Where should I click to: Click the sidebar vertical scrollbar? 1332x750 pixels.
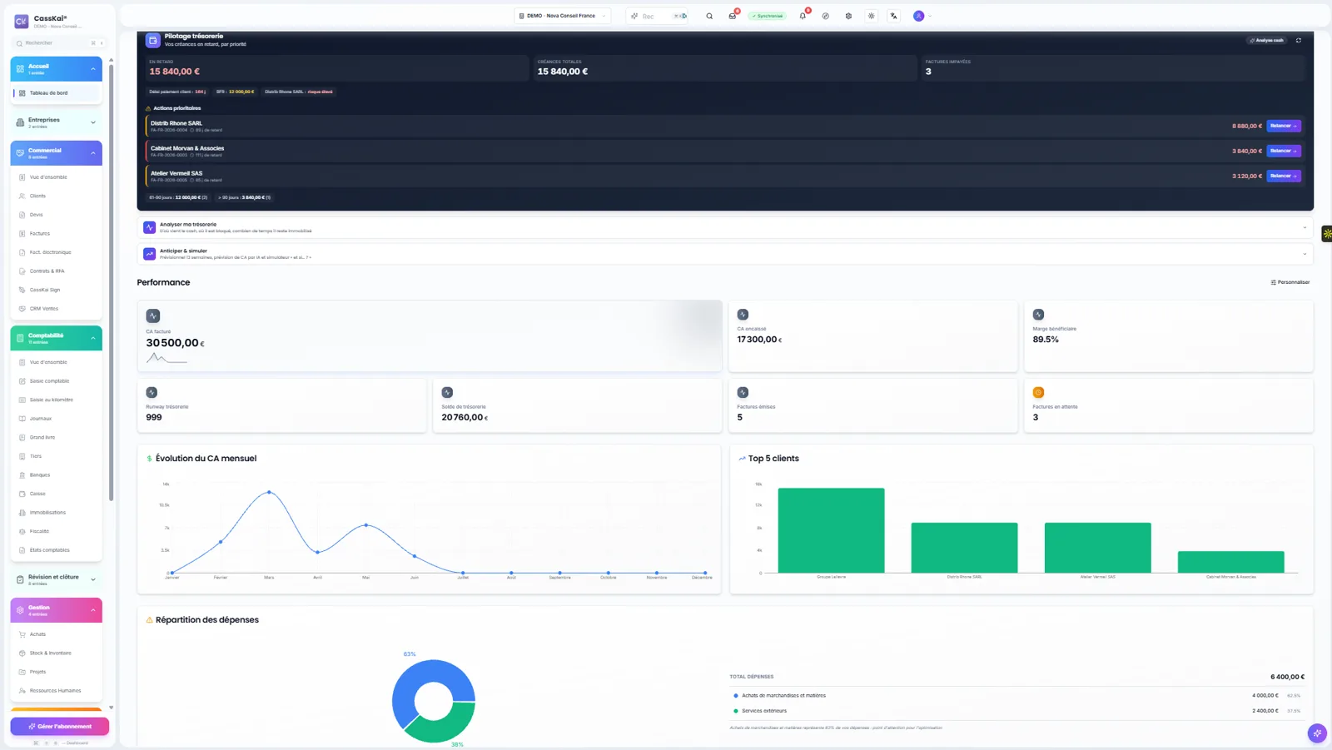(x=111, y=283)
